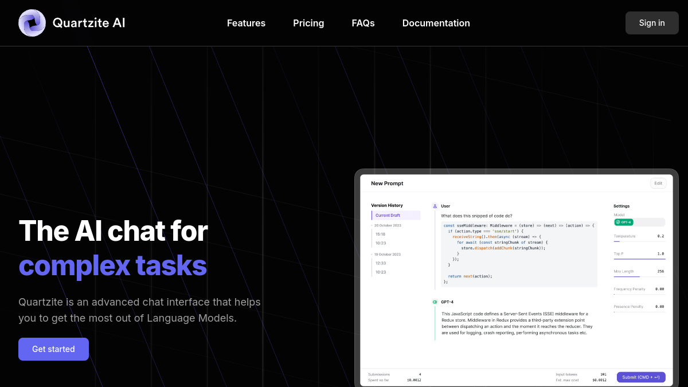Select the GPT-4 model badge in Settings

[x=624, y=222]
